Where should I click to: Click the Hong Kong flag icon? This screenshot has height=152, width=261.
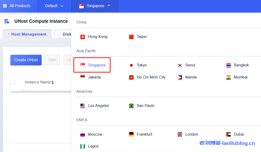tap(83, 37)
